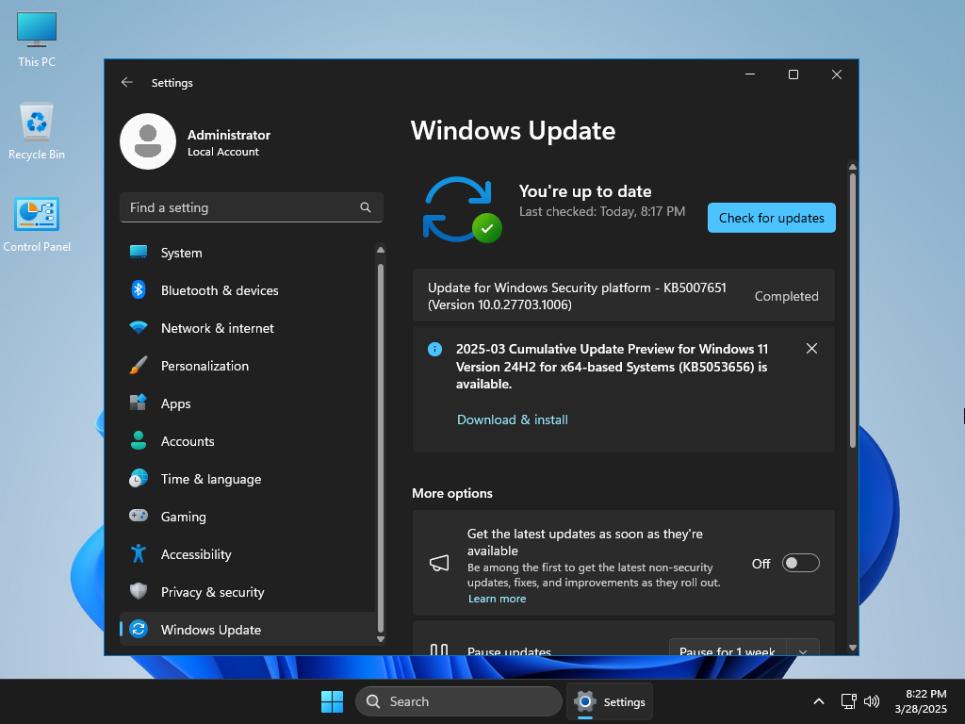The image size is (965, 724).
Task: Click the Settings gear icon on taskbar
Action: (585, 701)
